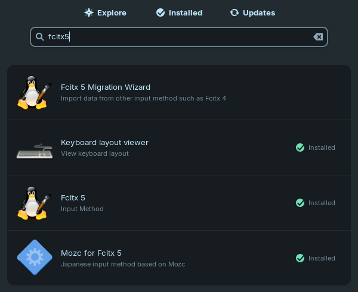Click the magnifier search icon
Image resolution: width=358 pixels, height=292 pixels.
(x=40, y=37)
